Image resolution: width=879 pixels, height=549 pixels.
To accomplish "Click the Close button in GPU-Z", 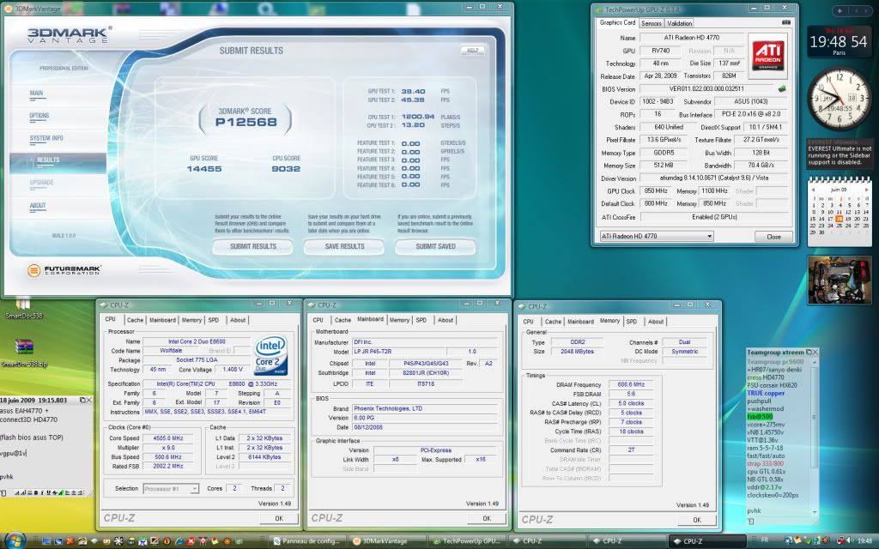I will click(773, 236).
